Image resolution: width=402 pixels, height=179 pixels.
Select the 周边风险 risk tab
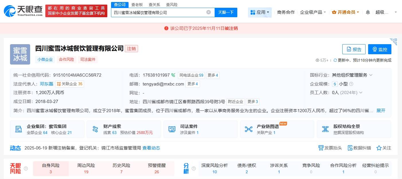(x=86, y=168)
